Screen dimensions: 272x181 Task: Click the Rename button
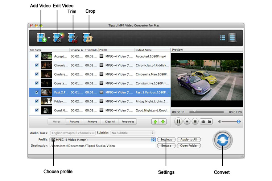pos(74,122)
